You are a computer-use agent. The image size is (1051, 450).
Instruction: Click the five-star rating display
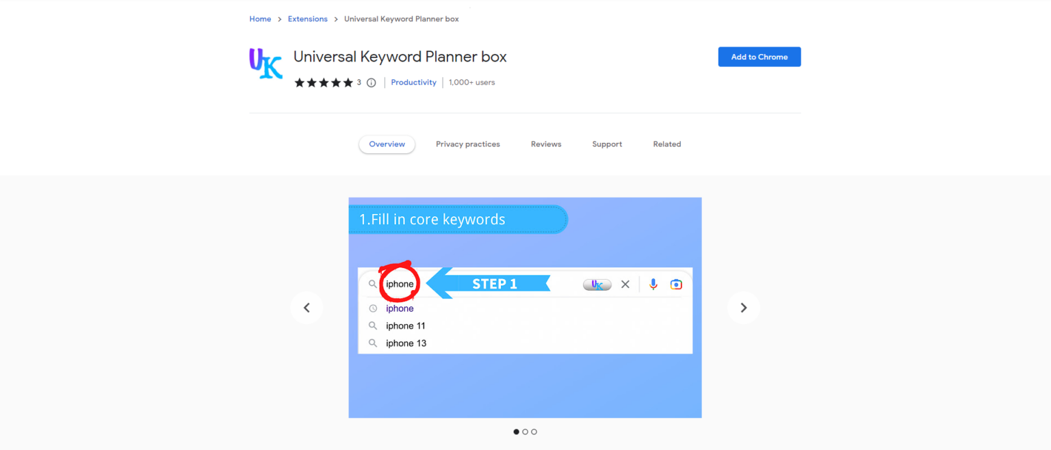click(x=324, y=81)
